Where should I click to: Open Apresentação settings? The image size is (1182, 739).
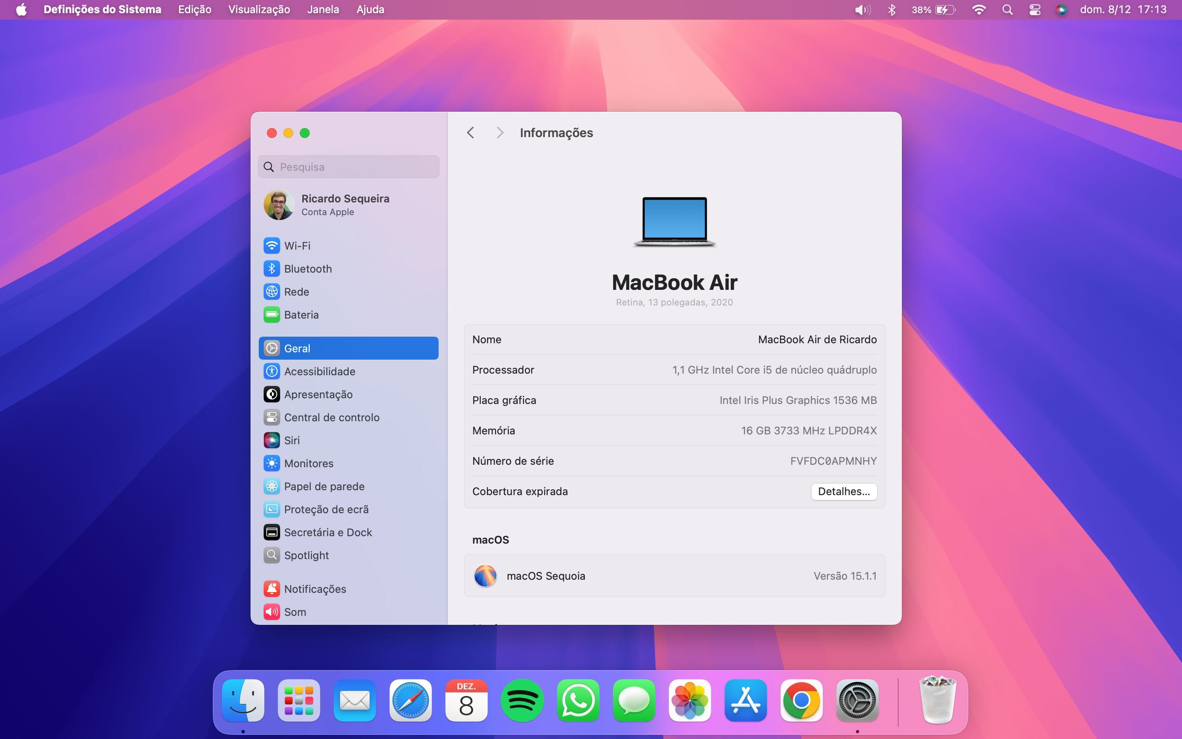(348, 395)
